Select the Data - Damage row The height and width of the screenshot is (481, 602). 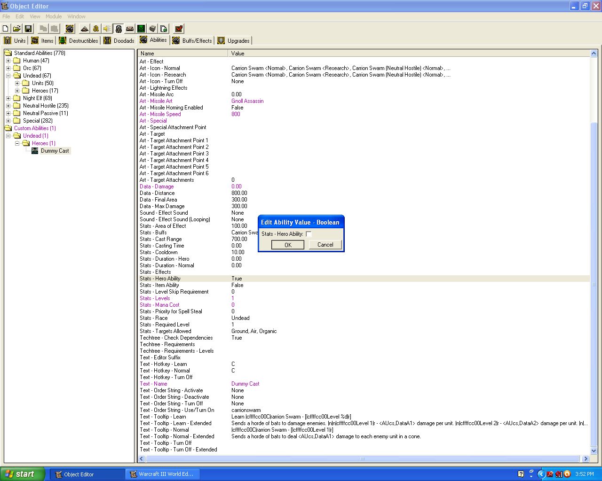(x=364, y=186)
